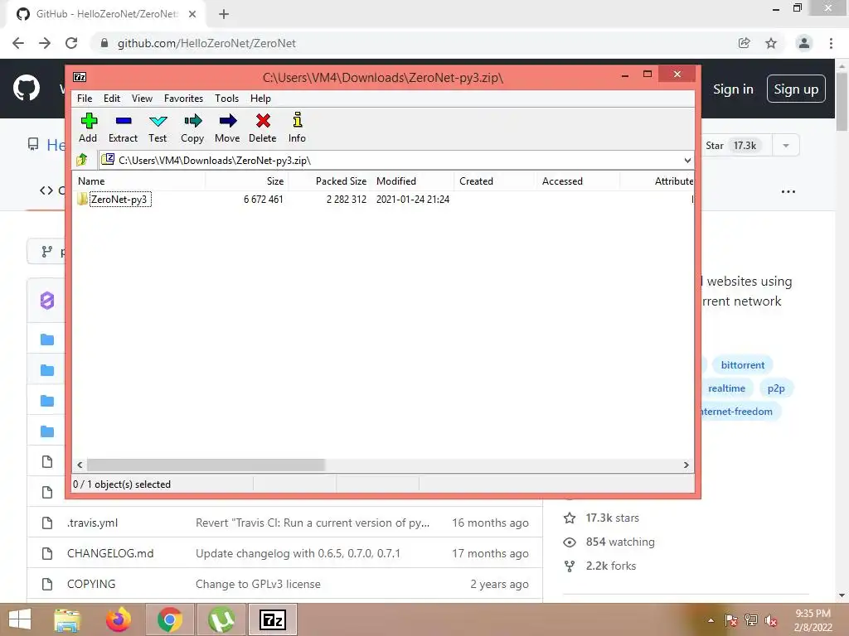Click the Chrome back button
Image resolution: width=849 pixels, height=636 pixels.
[18, 43]
